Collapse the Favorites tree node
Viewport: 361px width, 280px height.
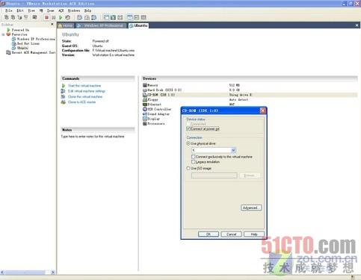coord(3,34)
